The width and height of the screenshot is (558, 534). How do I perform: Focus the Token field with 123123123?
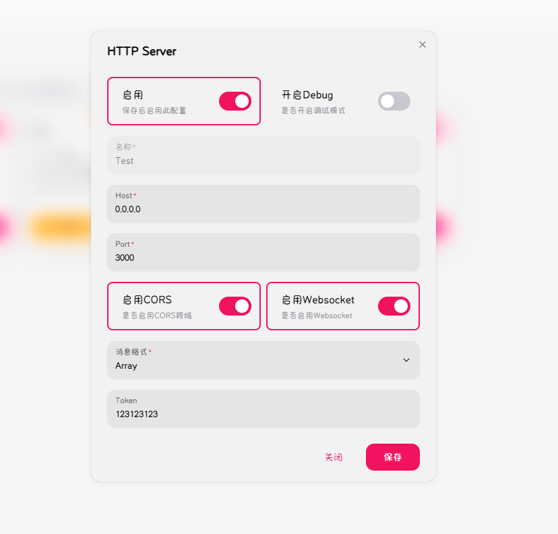pyautogui.click(x=263, y=409)
